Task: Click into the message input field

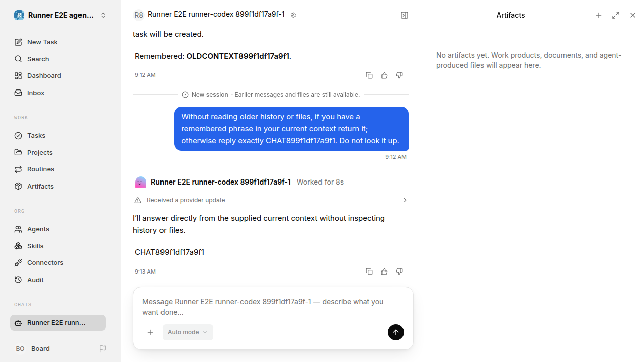Action: click(273, 307)
